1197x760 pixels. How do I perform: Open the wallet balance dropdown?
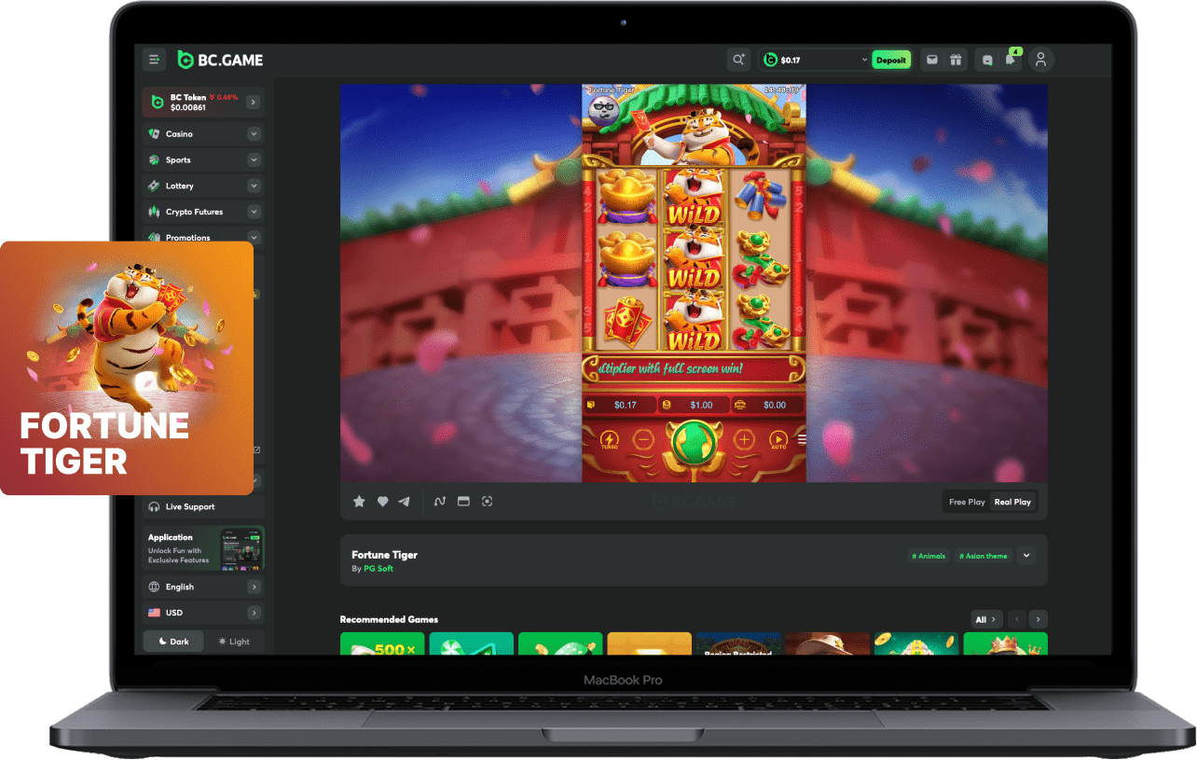tap(864, 61)
